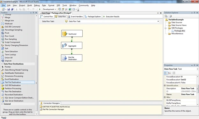Collapse the Identification property category

coord(165,86)
